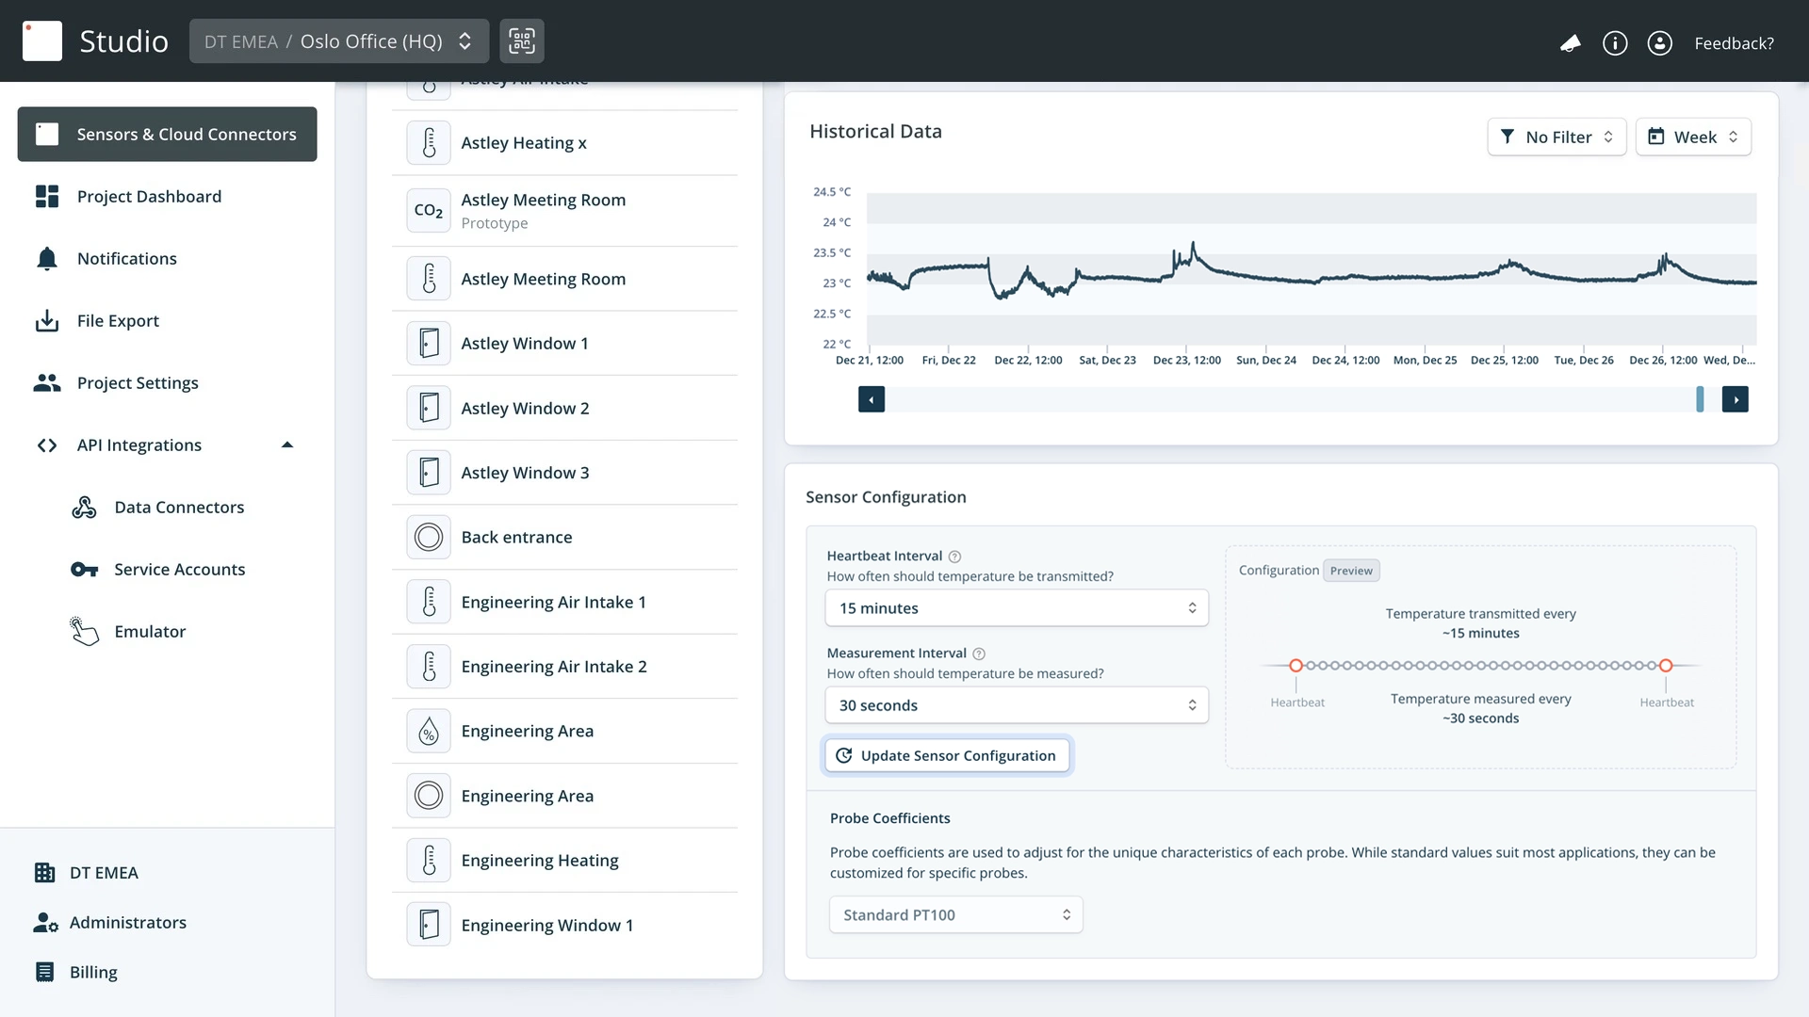Click Update Sensor Configuration button
The image size is (1809, 1017).
pos(947,755)
